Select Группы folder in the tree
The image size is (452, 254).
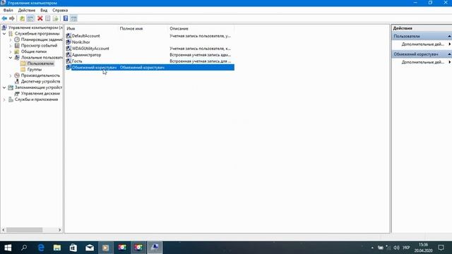pyautogui.click(x=34, y=69)
